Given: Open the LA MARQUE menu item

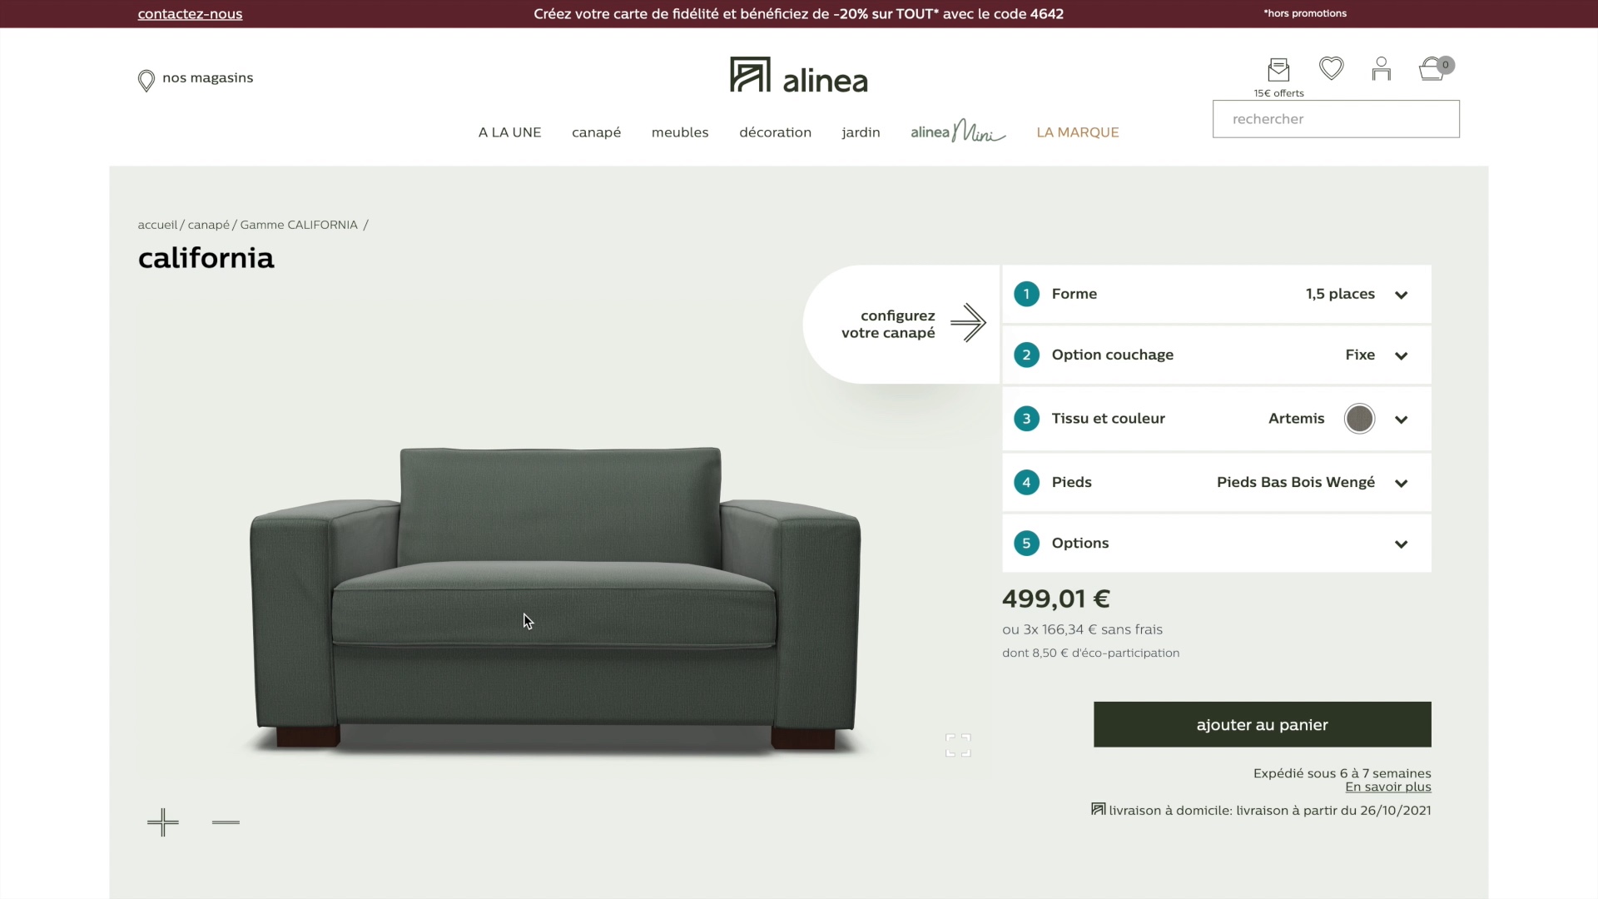Looking at the screenshot, I should 1077,132.
